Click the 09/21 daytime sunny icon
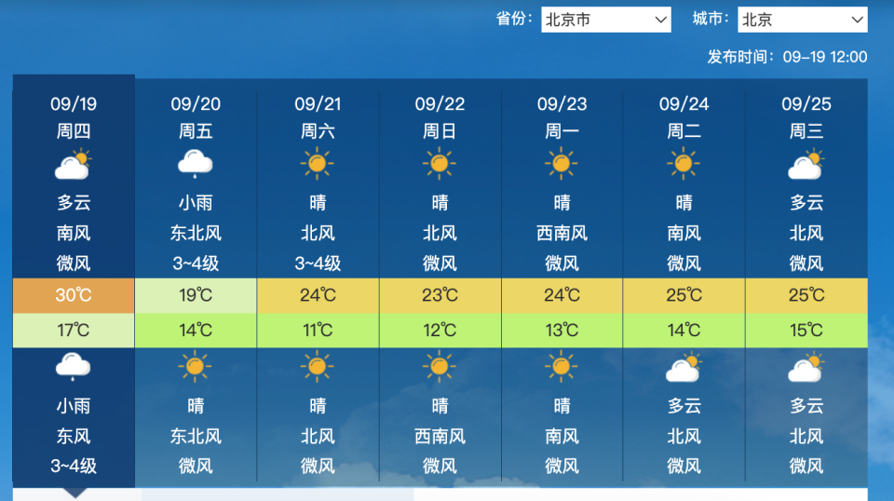Viewport: 894px width, 501px height. 318,164
